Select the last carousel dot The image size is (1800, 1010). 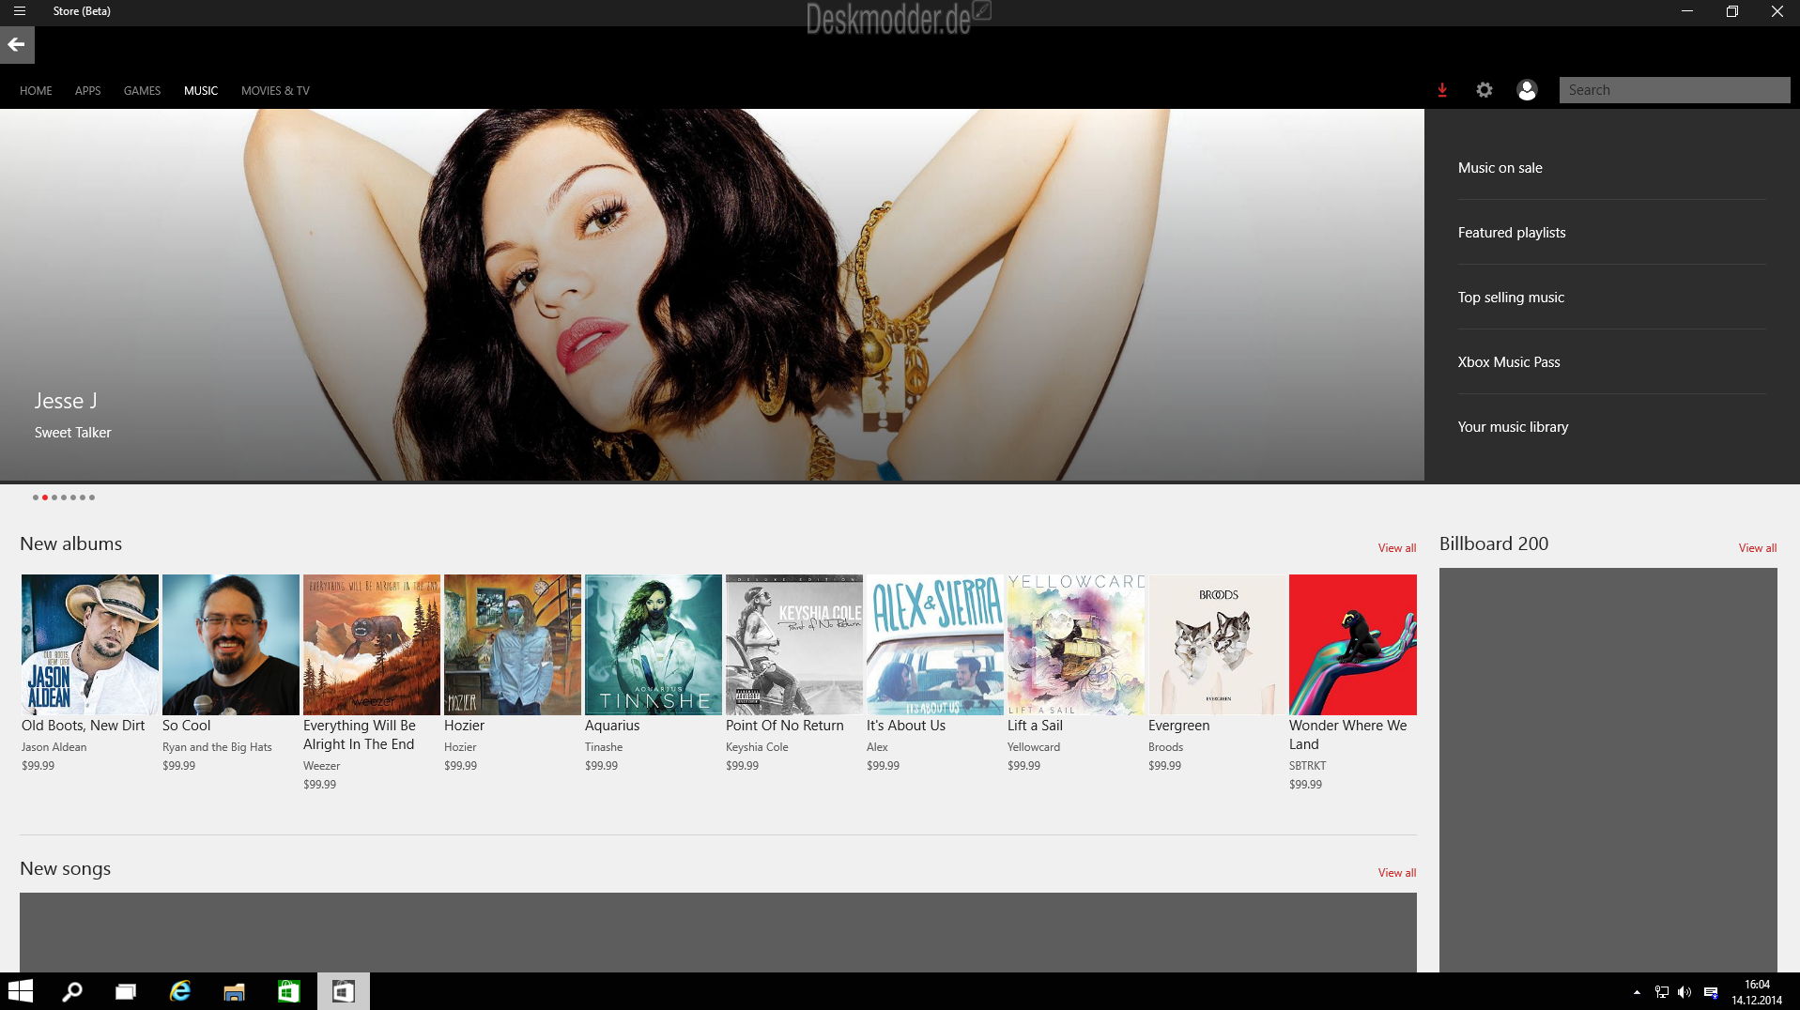coord(92,497)
